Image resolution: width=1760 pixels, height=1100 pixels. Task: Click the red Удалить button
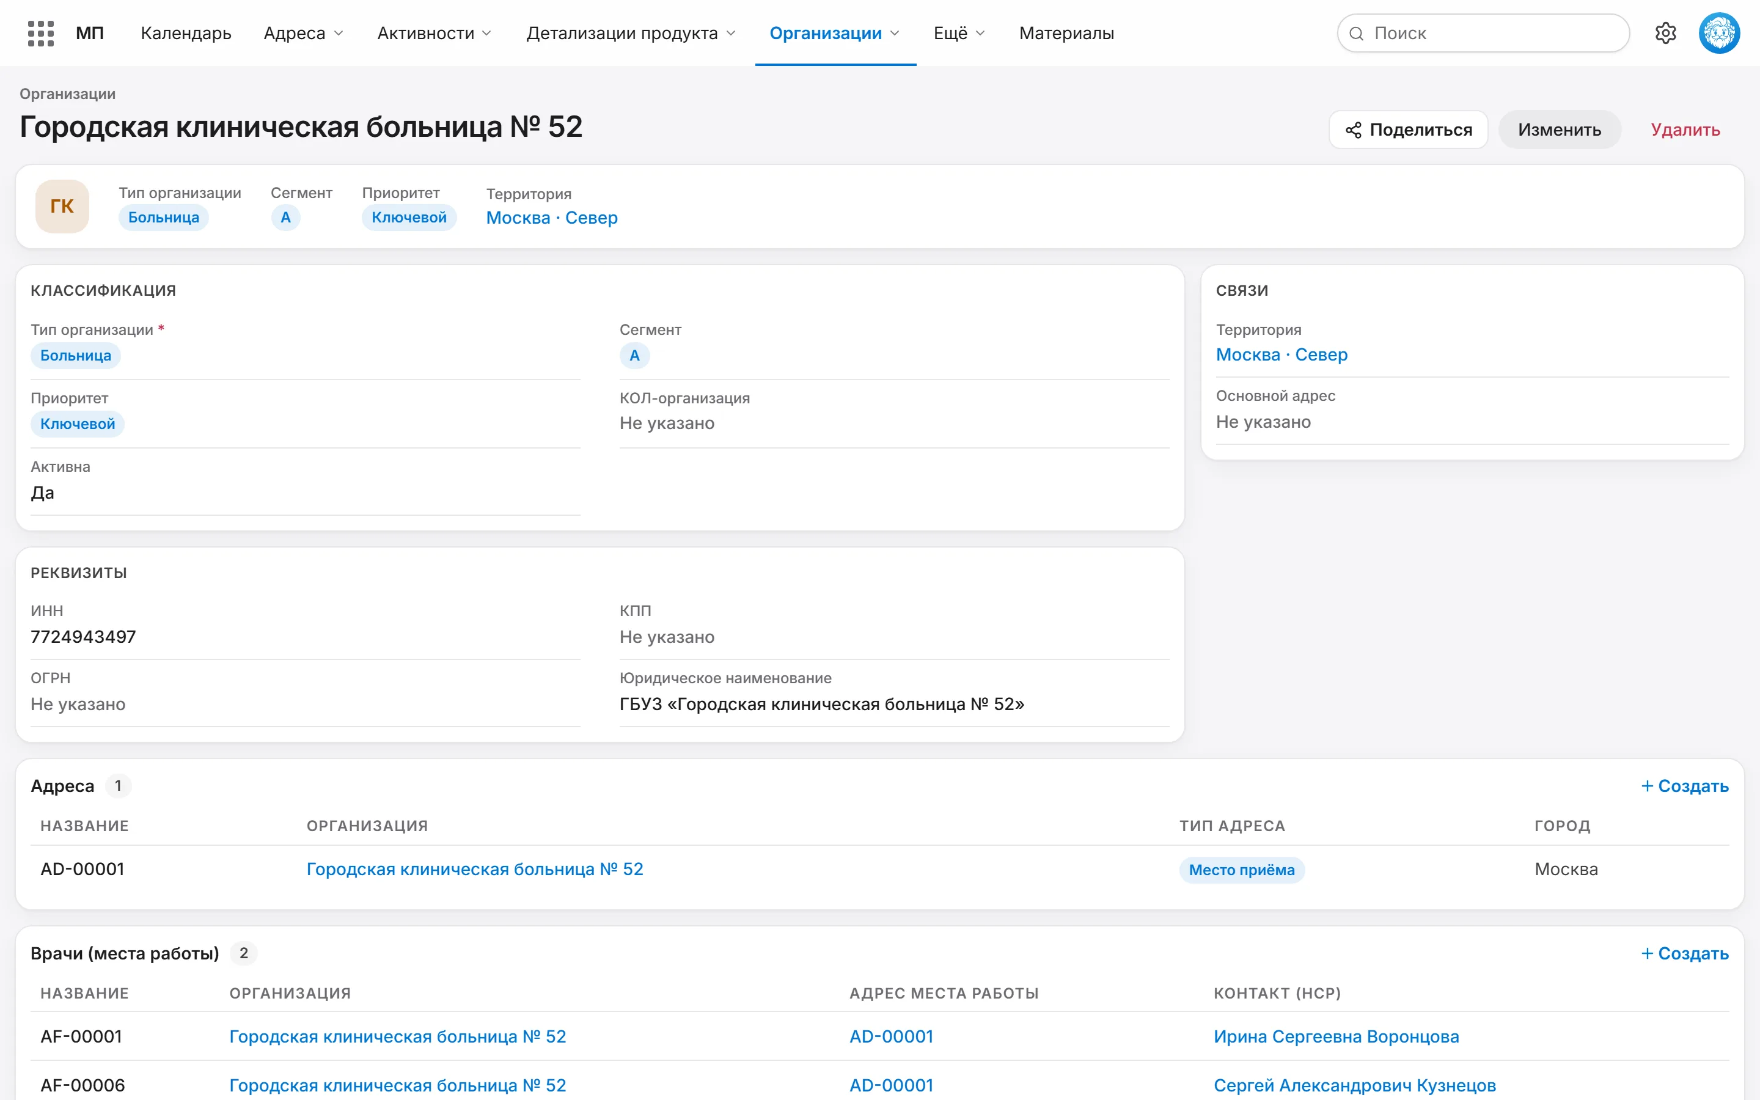(1685, 130)
